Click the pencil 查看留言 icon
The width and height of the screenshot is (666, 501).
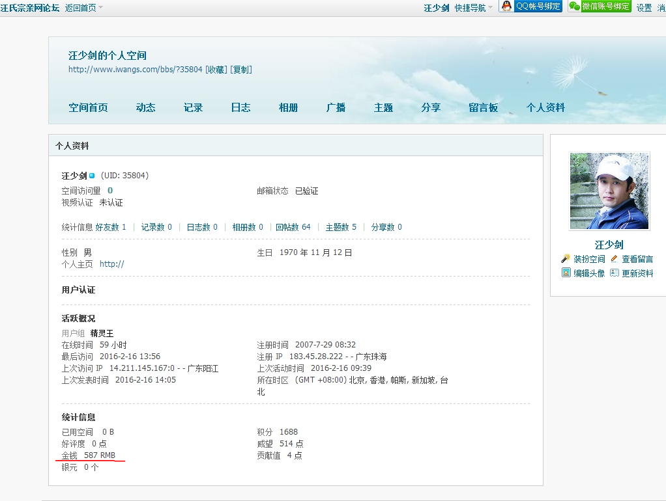(x=614, y=259)
